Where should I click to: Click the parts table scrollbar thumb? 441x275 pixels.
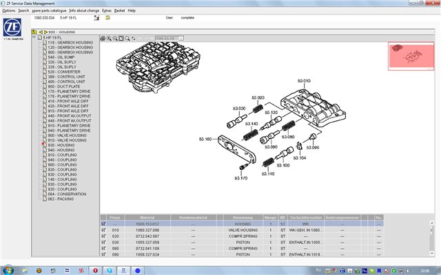[x=432, y=230]
